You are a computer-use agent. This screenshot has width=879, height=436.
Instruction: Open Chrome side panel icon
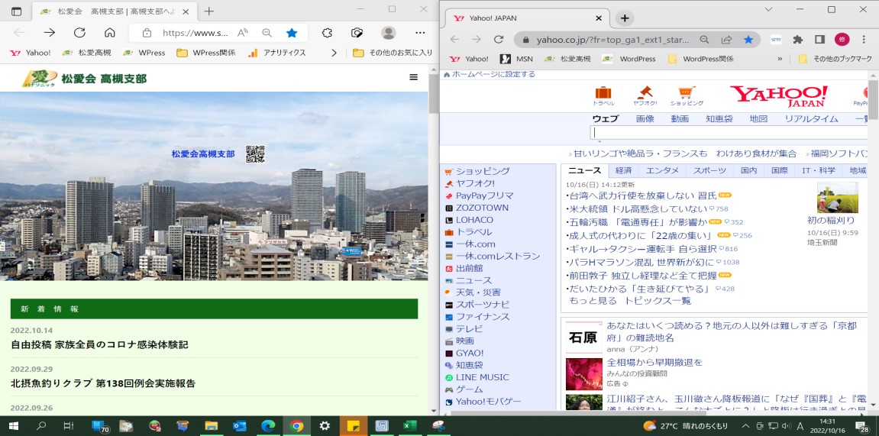pos(819,40)
